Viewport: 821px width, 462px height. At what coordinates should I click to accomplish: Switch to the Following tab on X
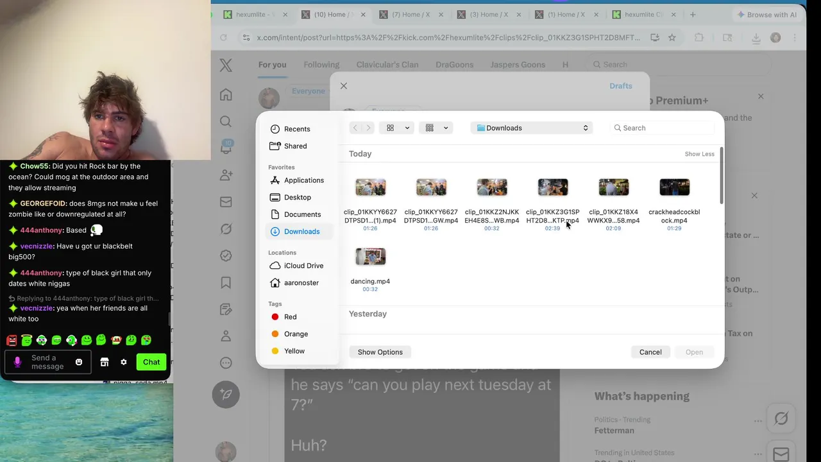pyautogui.click(x=321, y=65)
